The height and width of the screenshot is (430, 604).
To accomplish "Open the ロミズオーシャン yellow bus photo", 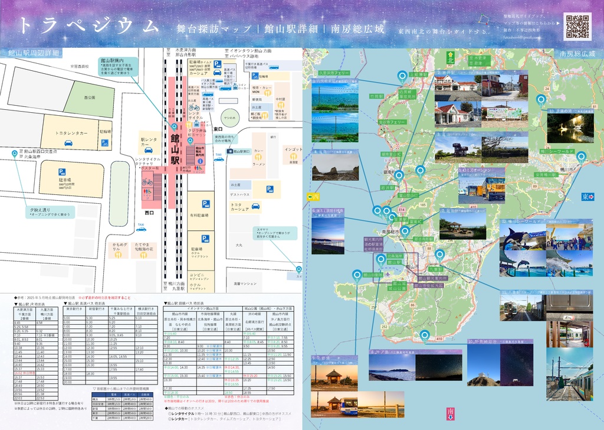I will point(482,188).
